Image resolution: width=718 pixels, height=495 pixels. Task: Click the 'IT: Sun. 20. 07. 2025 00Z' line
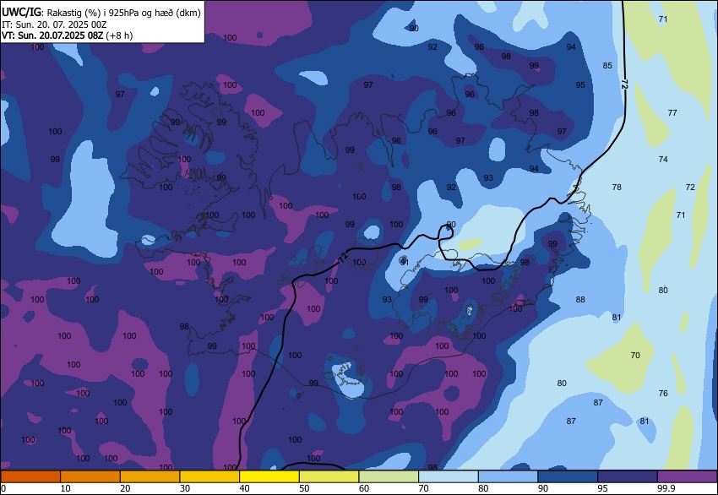(x=54, y=24)
